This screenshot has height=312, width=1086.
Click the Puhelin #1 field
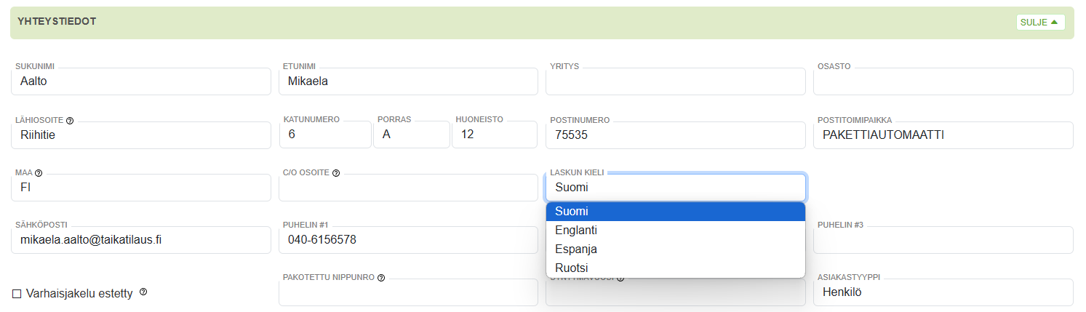408,240
